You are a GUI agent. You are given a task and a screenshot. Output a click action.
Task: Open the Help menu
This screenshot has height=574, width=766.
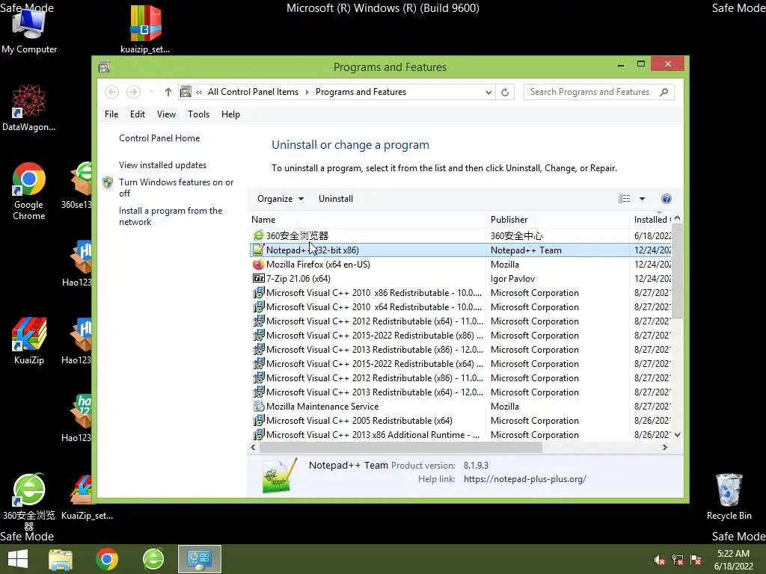coord(230,114)
